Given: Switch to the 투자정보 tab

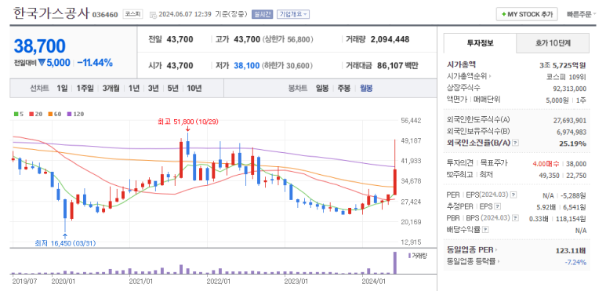Looking at the screenshot, I should [480, 43].
